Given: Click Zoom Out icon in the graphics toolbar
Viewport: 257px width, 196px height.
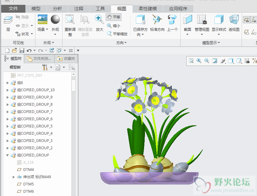Looking at the screenshot, I should (x=207, y=61).
